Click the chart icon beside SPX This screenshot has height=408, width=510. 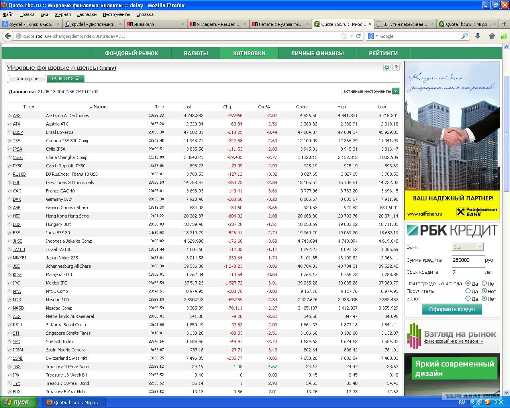10,341
